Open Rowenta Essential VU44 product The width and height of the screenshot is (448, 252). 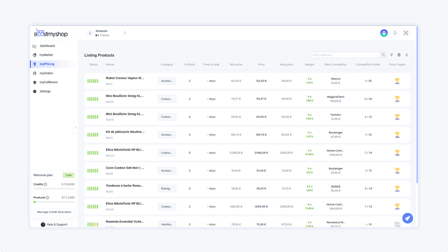(125, 222)
